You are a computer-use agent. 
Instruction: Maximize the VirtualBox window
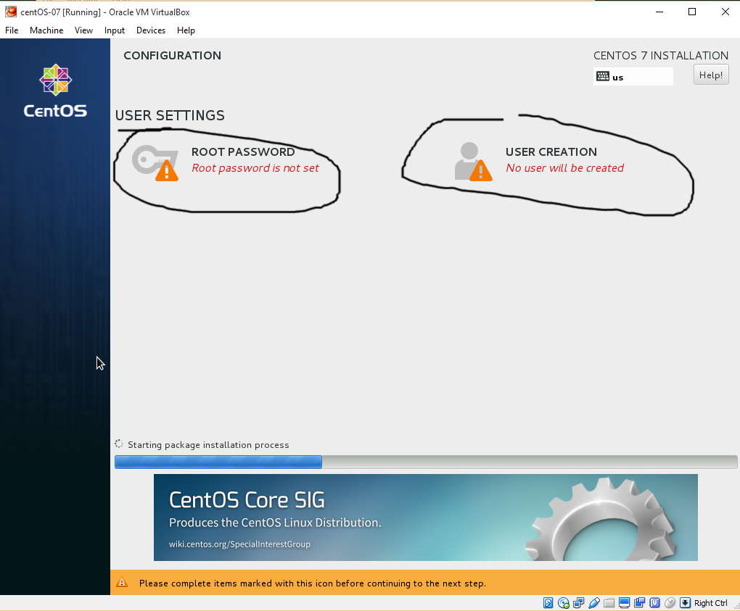coord(692,12)
